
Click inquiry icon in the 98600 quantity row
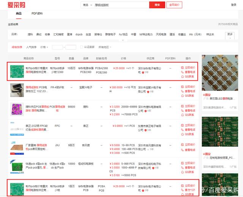click(182, 106)
